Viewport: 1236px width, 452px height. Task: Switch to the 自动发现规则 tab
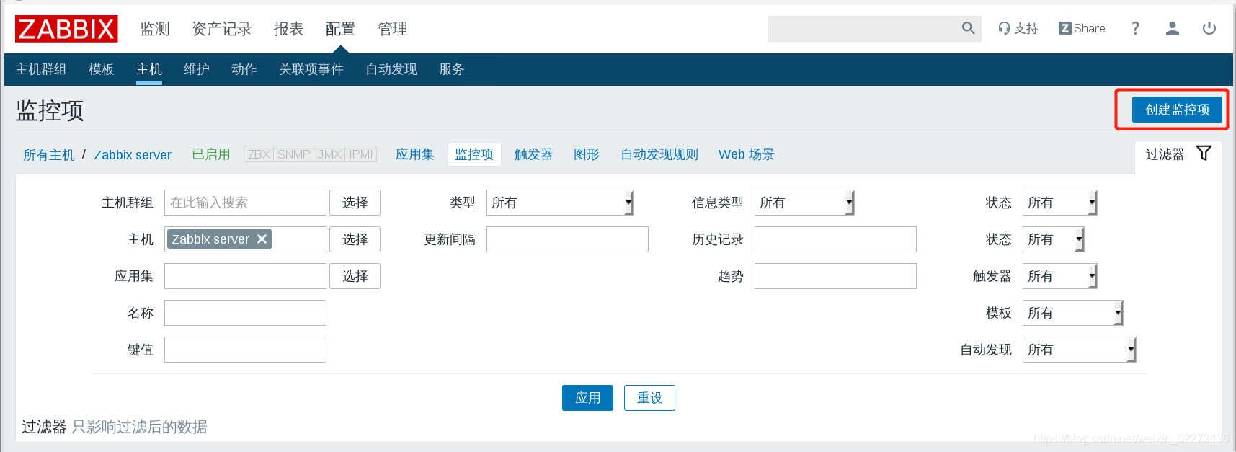point(659,154)
